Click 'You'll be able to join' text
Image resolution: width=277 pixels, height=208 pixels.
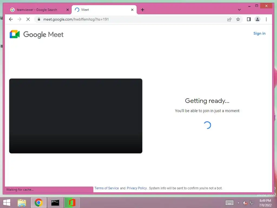tap(207, 111)
